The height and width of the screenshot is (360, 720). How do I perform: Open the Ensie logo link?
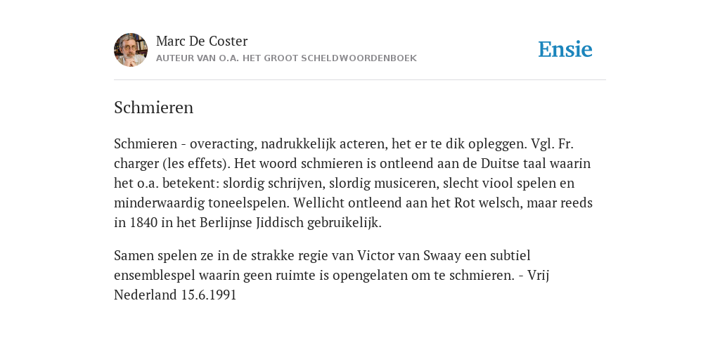coord(565,49)
